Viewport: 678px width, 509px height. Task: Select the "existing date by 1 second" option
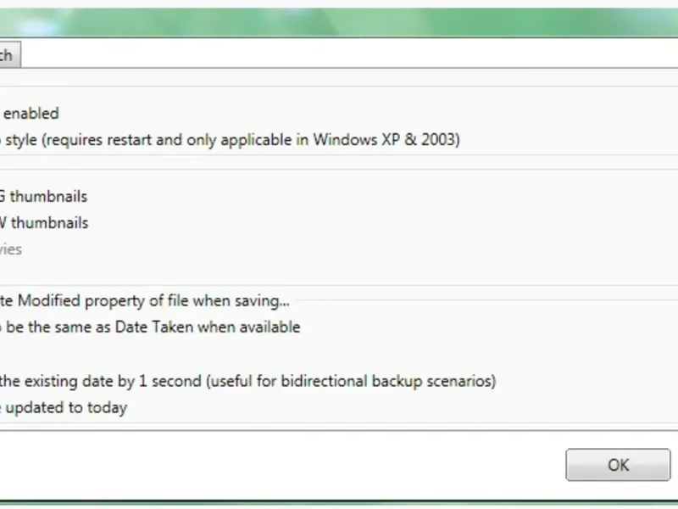pos(247,381)
